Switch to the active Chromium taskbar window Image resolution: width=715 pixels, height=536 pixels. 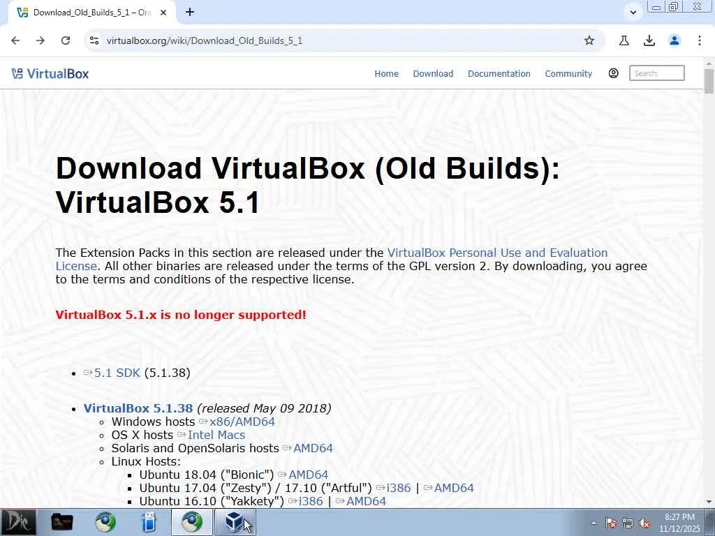click(x=192, y=522)
